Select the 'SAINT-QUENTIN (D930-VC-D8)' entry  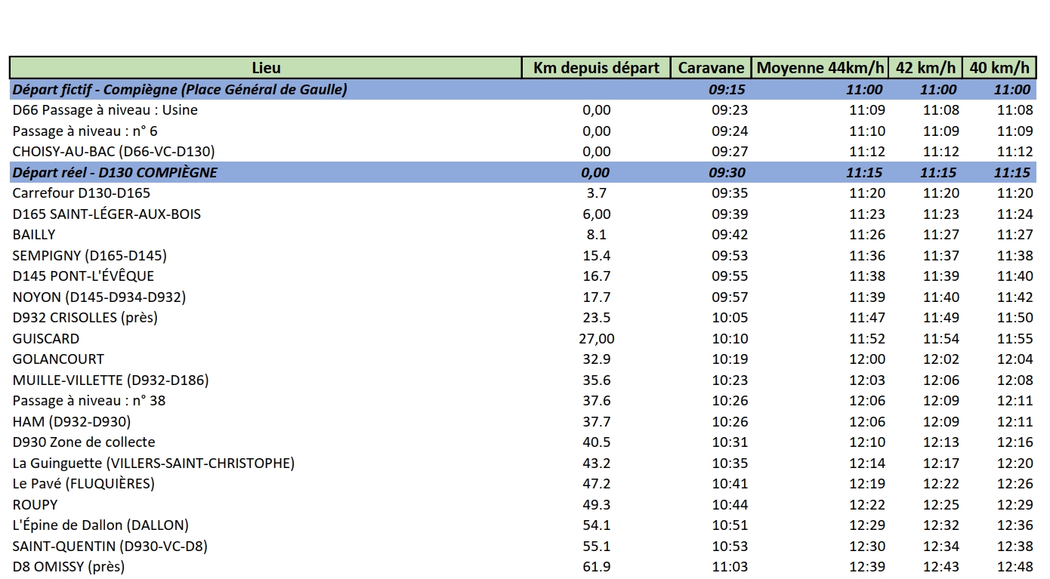110,546
